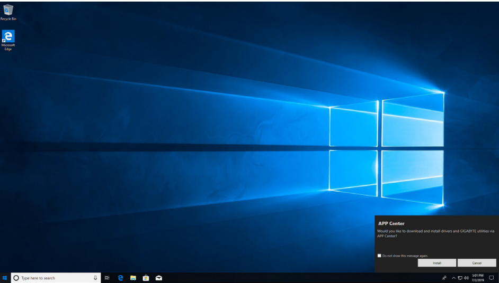Open the Mail app from the taskbar
Image resolution: width=499 pixels, height=283 pixels.
click(158, 278)
